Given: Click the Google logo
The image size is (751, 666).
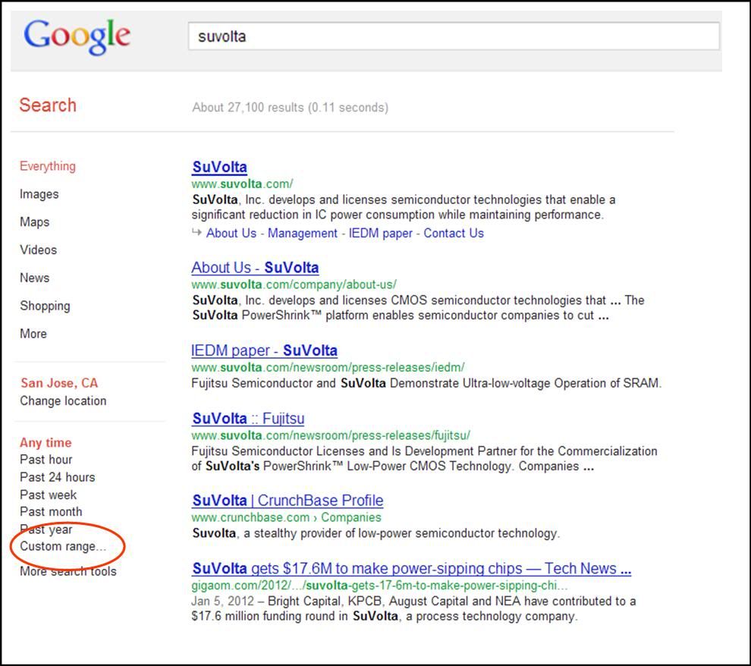Looking at the screenshot, I should 77,36.
